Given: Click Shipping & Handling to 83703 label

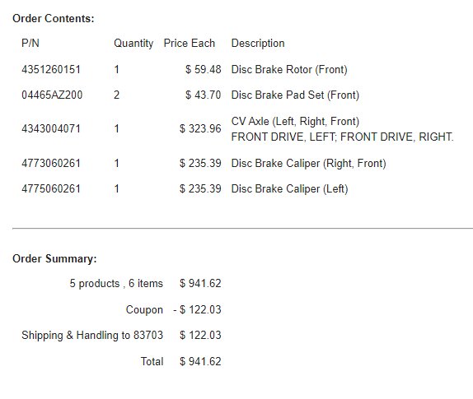Looking at the screenshot, I should coord(92,336).
